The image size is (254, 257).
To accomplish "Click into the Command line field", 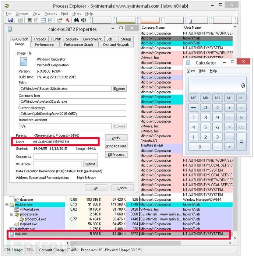I will [73, 102].
